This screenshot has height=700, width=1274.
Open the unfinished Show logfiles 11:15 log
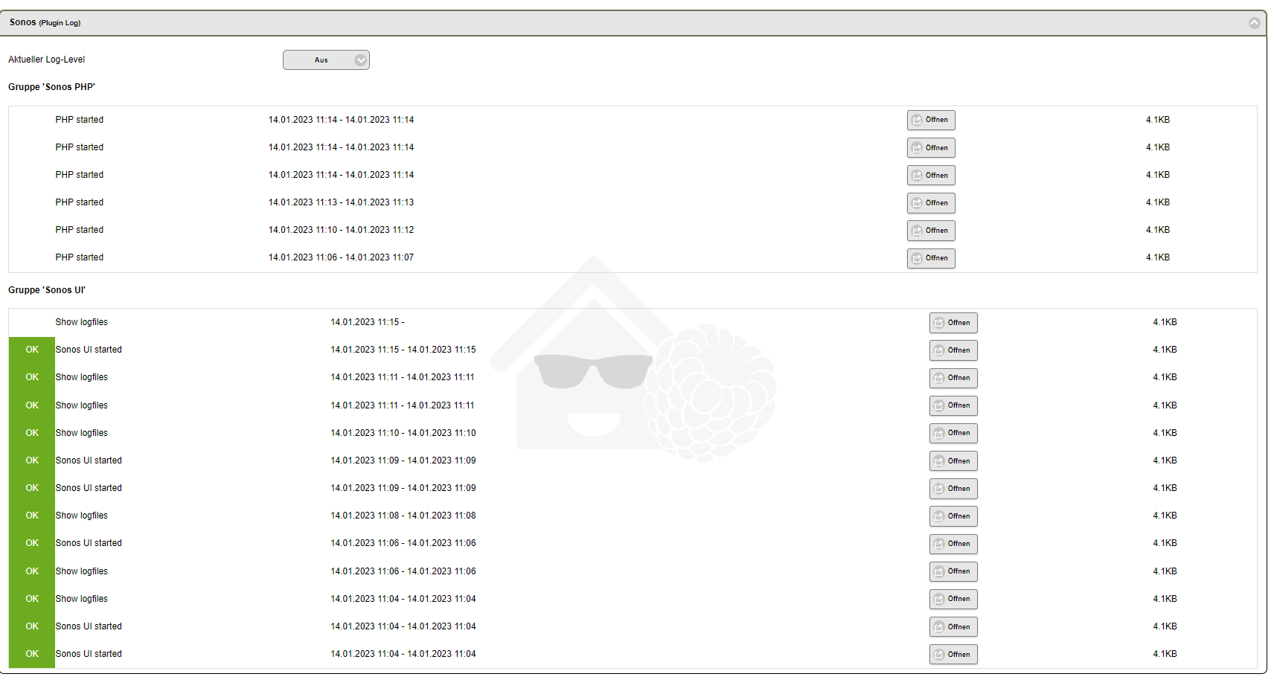pyautogui.click(x=953, y=323)
